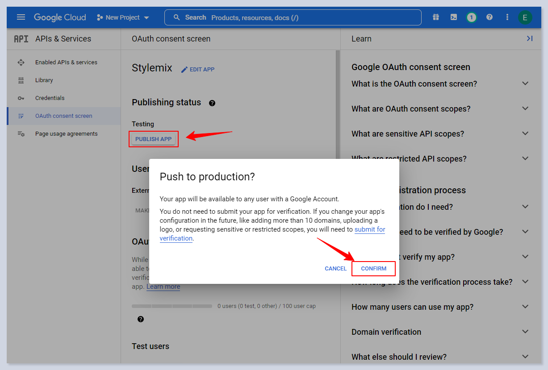Open the gift free trial icon

[x=436, y=17]
